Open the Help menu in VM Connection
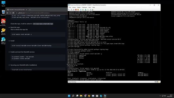The height and width of the screenshot is (98, 174). tap(94, 7)
